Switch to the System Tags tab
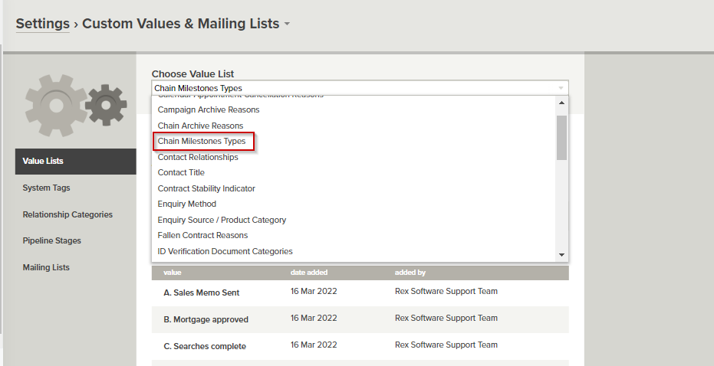 pyautogui.click(x=47, y=188)
